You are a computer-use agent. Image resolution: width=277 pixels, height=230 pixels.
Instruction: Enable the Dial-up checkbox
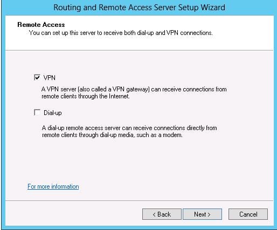[37, 112]
